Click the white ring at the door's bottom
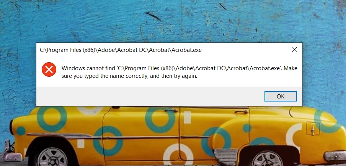 click(178, 155)
